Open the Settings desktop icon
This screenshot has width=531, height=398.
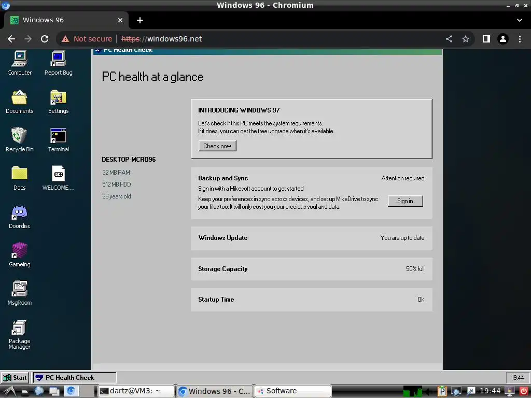pyautogui.click(x=58, y=102)
